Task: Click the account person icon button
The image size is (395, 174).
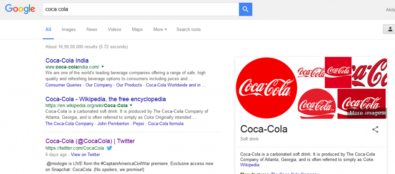Action: (x=390, y=29)
